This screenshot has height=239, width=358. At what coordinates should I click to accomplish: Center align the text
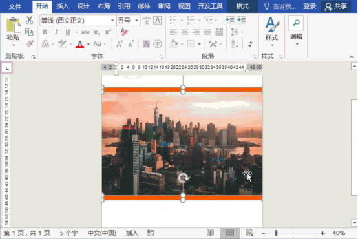(x=184, y=32)
